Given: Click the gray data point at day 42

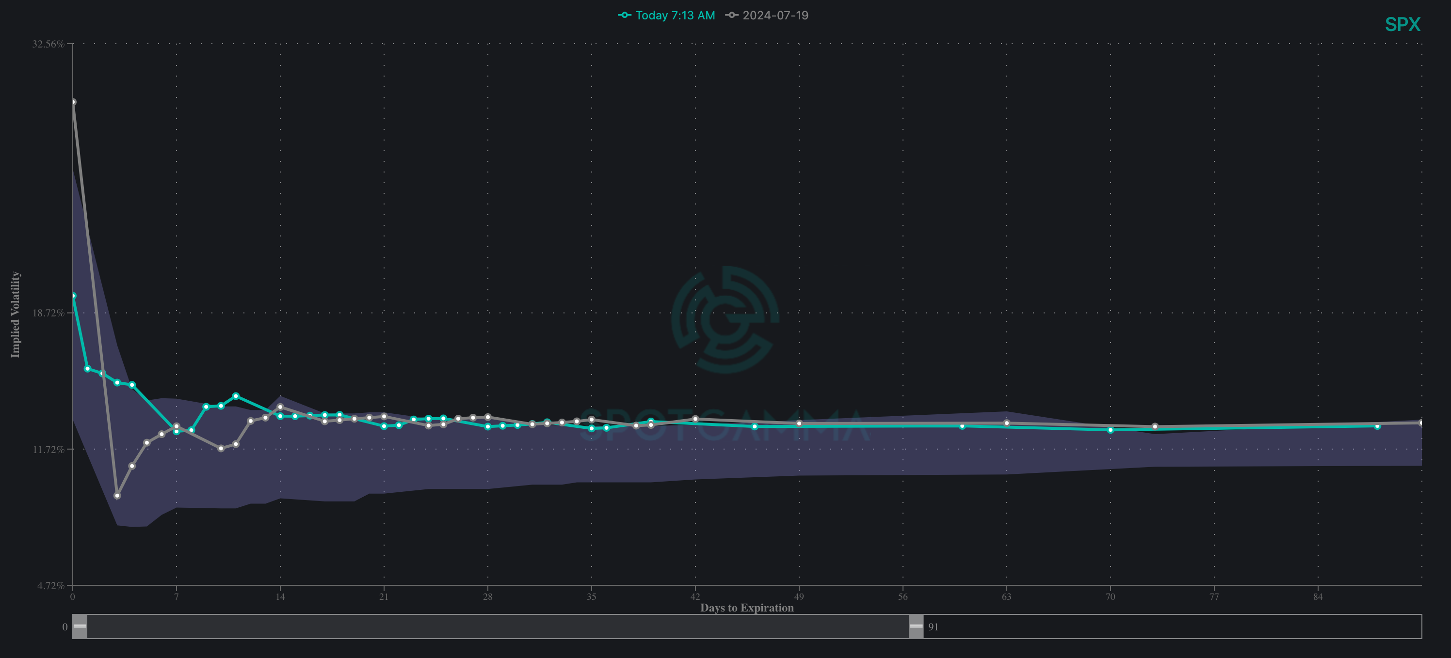Looking at the screenshot, I should click(695, 419).
